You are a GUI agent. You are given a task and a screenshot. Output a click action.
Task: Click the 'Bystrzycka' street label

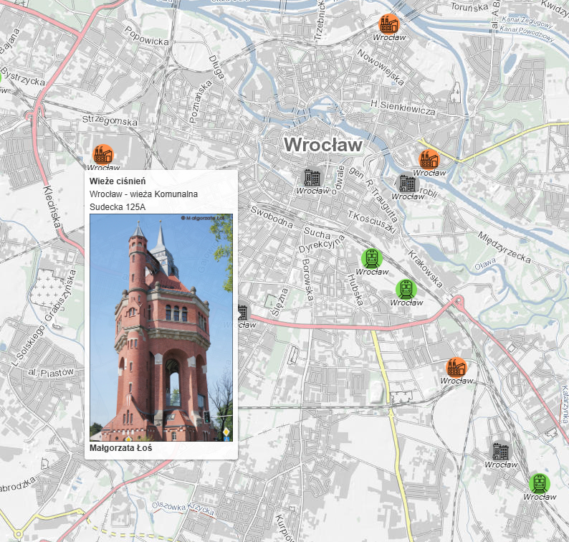click(23, 77)
